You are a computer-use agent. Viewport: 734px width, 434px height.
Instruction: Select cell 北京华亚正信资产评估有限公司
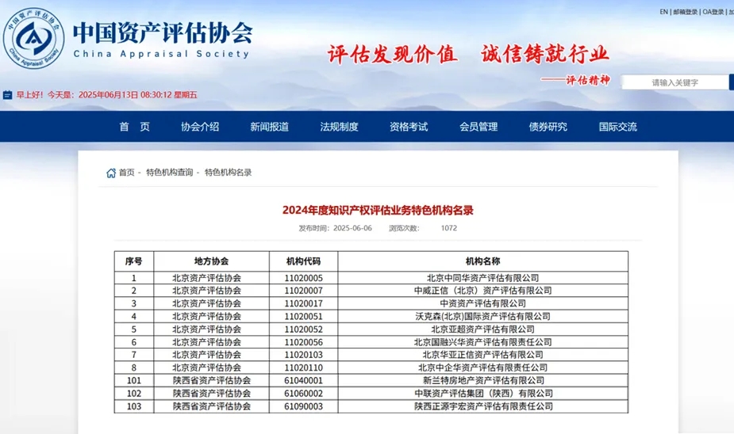point(482,355)
